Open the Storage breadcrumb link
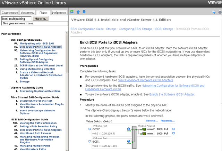Viewport: 222px width, 151px height. (111, 29)
